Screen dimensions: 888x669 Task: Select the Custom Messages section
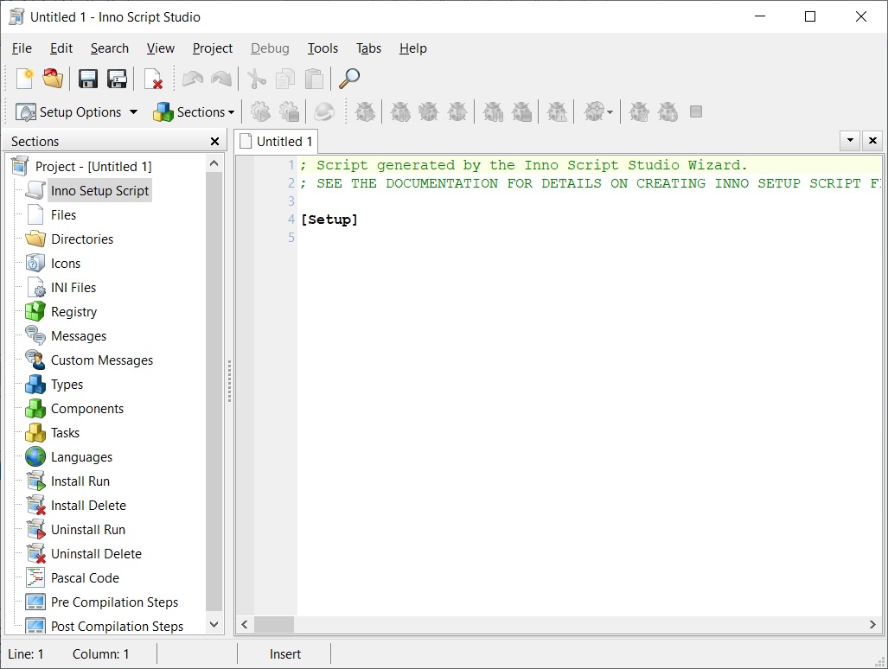[102, 360]
